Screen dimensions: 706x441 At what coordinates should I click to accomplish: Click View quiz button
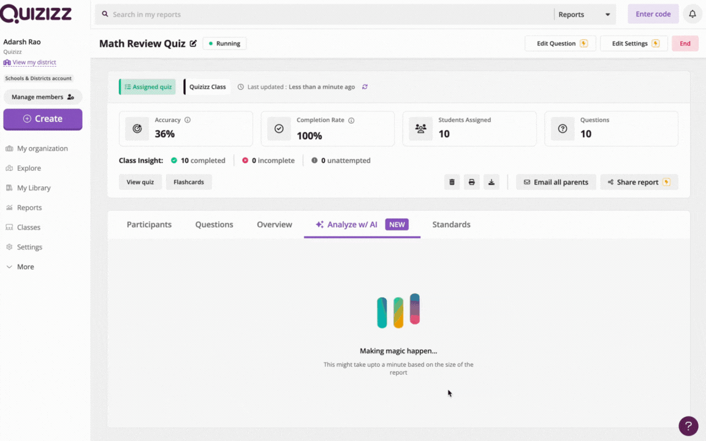140,183
